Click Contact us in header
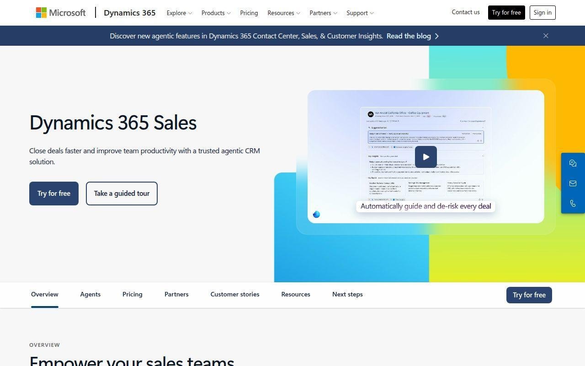The width and height of the screenshot is (585, 366). point(466,12)
